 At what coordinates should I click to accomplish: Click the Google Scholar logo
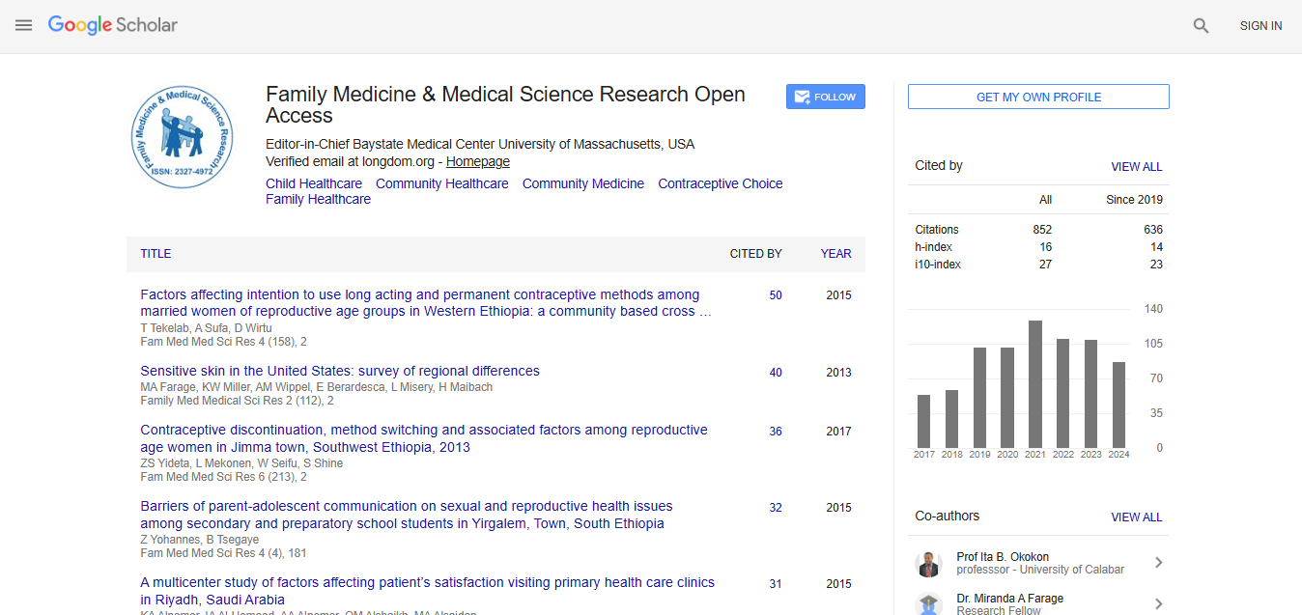pos(113,26)
